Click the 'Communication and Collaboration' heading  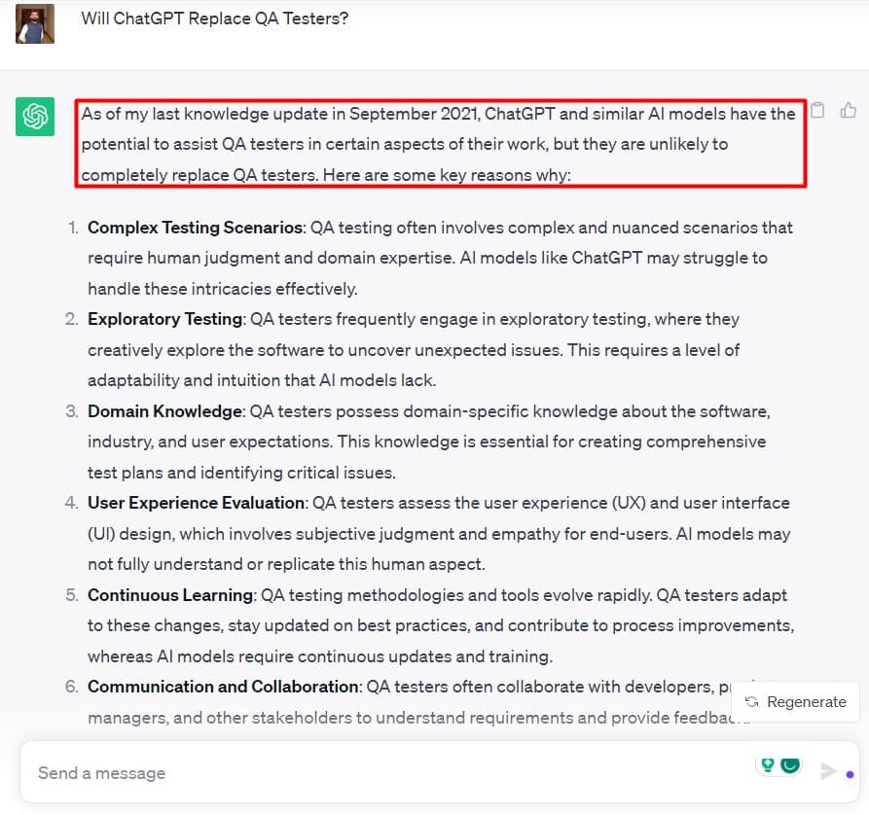(x=223, y=687)
